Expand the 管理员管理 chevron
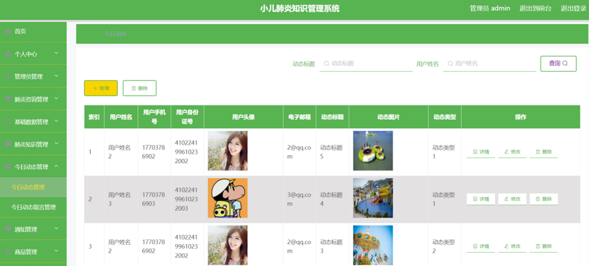Screen dimensions: 589x266 tap(56, 76)
